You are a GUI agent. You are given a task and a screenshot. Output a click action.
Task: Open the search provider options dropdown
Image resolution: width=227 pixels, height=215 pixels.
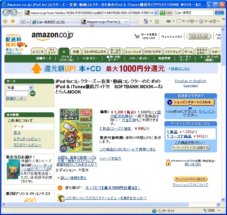tap(222, 13)
